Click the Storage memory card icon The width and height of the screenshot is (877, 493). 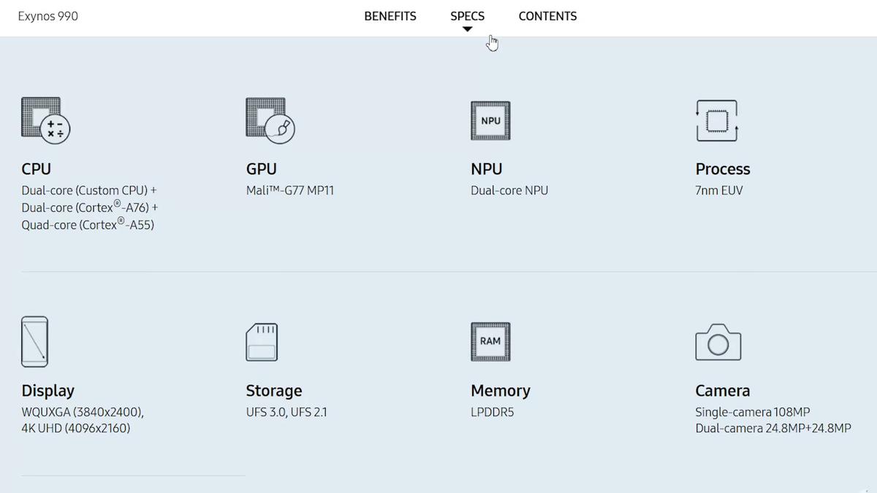262,342
